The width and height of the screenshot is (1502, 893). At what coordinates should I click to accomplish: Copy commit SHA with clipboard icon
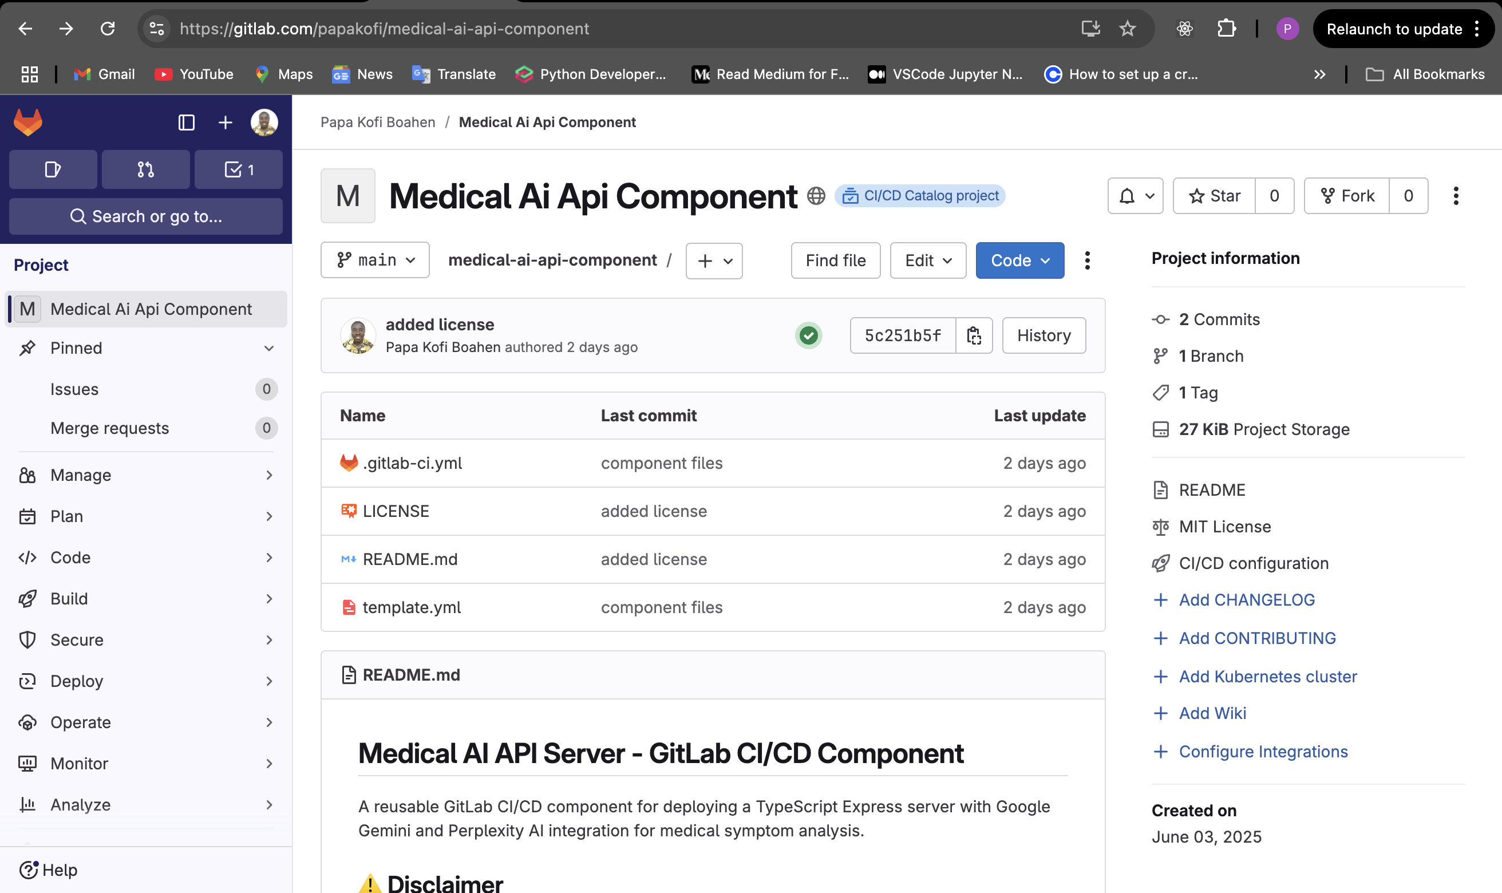tap(974, 336)
